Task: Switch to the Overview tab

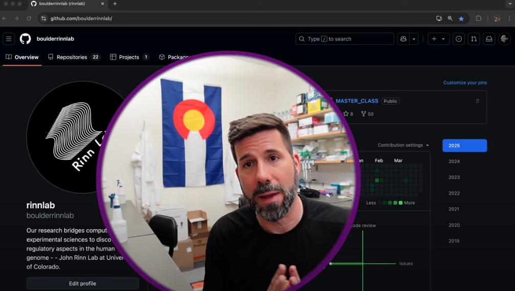Action: (x=22, y=57)
